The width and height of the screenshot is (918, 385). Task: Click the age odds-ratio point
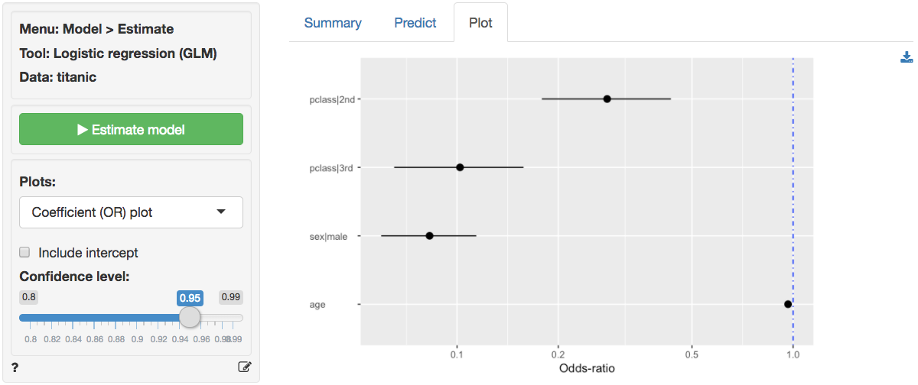788,304
